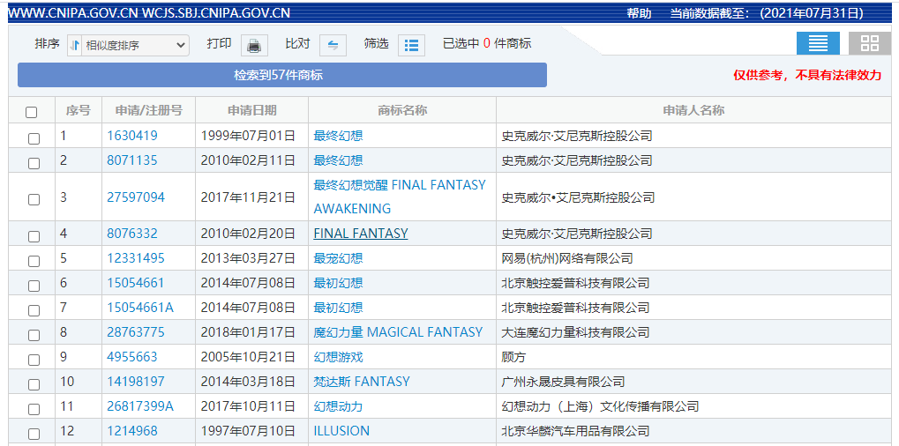Click the sort arrows icon beside 排序
Image resolution: width=899 pixels, height=446 pixels.
point(75,45)
